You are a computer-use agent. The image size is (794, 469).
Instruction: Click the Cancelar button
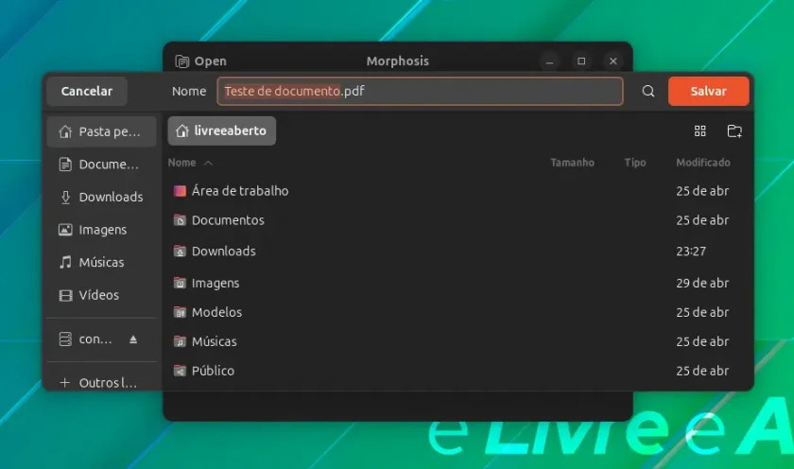87,91
